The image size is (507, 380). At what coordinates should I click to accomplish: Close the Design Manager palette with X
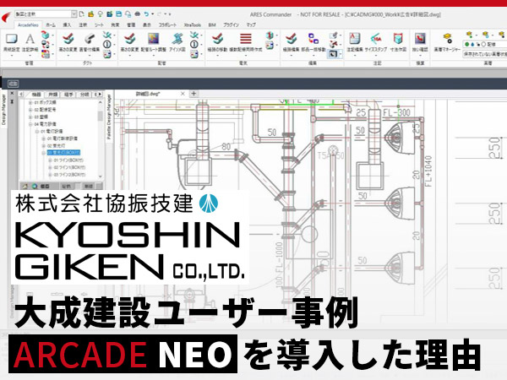pos(13,94)
